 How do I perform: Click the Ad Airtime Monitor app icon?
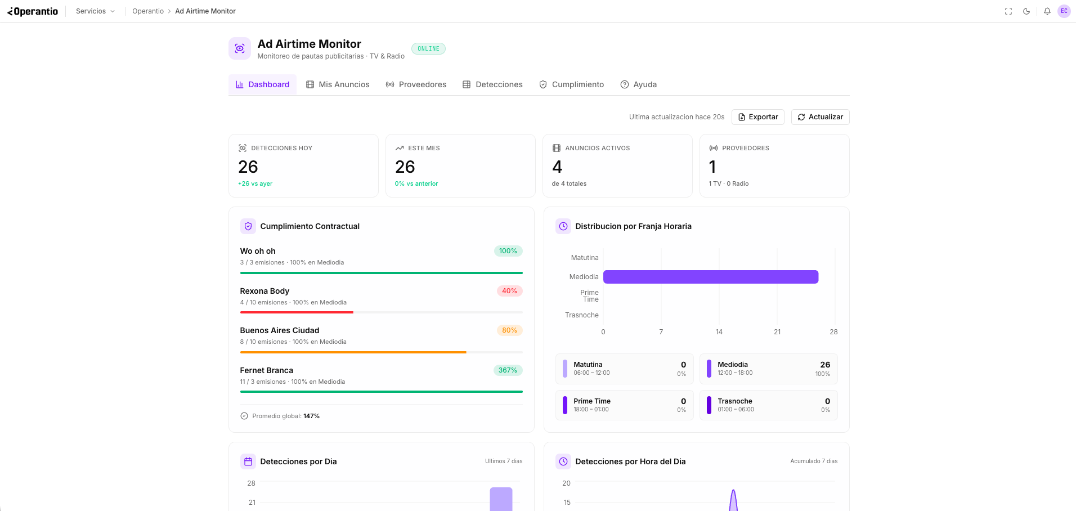[239, 48]
